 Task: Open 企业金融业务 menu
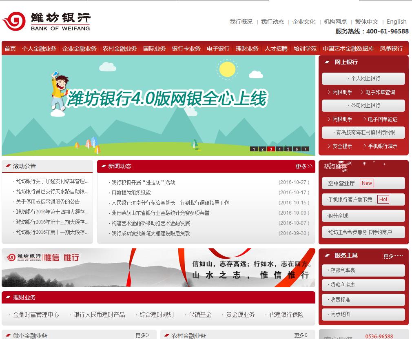coord(80,49)
